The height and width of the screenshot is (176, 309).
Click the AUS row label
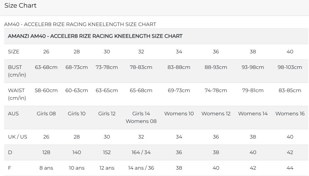pyautogui.click(x=13, y=113)
